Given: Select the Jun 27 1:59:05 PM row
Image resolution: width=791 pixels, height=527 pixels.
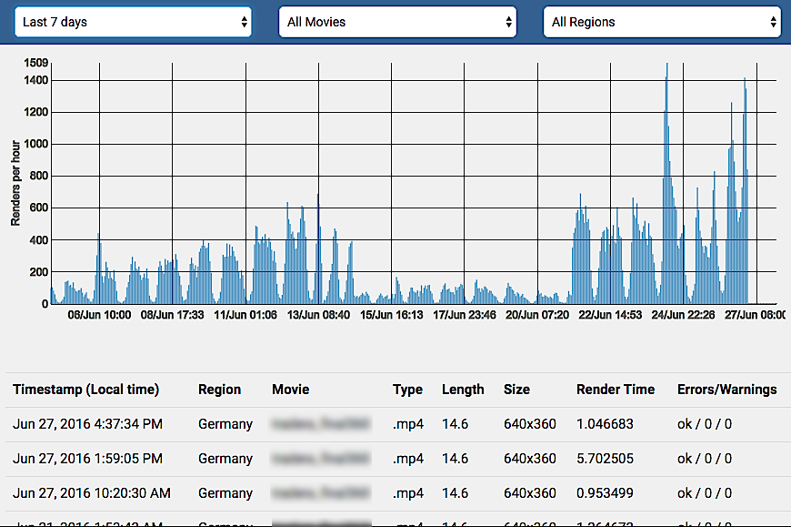Looking at the screenshot, I should click(87, 459).
